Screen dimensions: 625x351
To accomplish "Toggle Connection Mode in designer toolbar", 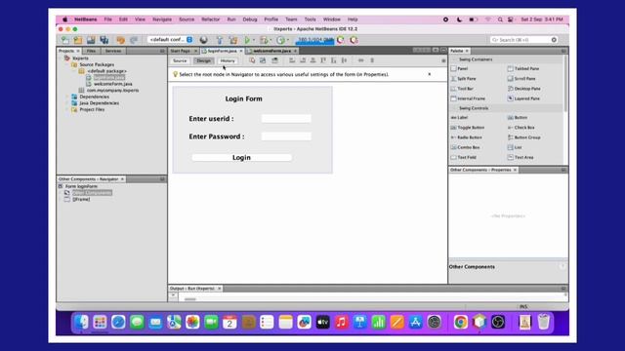I will pos(263,60).
